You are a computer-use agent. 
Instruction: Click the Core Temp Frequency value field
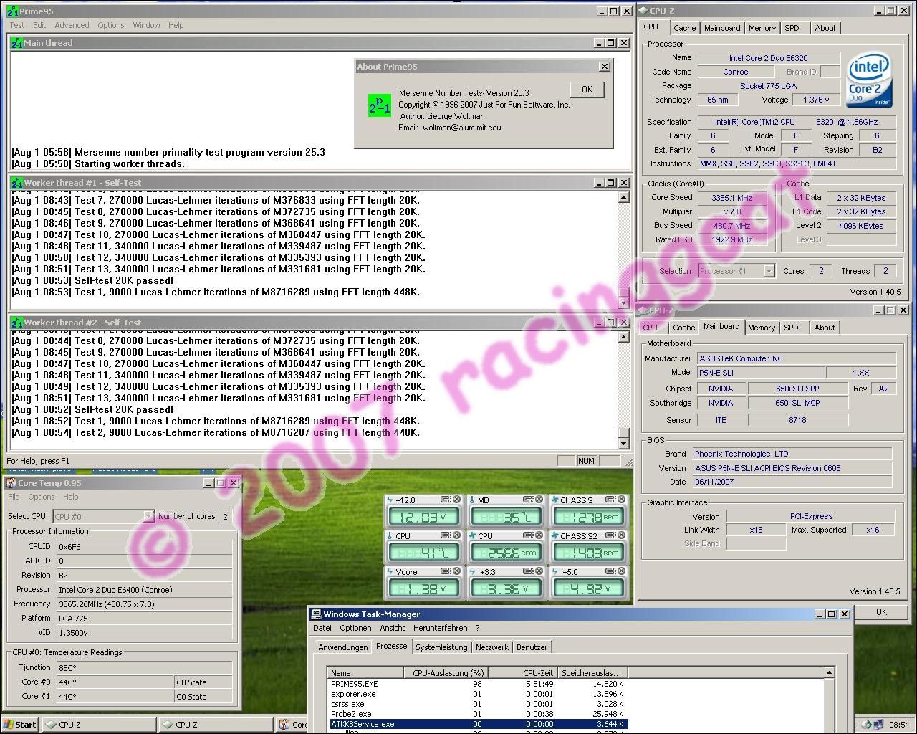tap(144, 604)
